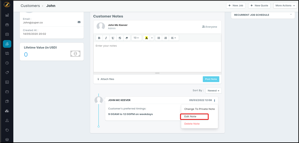
Task: Click into the Enter your notes field
Action: (x=157, y=56)
